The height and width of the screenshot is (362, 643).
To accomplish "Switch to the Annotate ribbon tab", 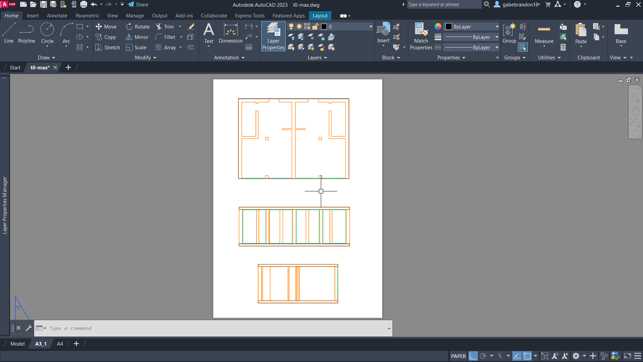I will [x=57, y=16].
